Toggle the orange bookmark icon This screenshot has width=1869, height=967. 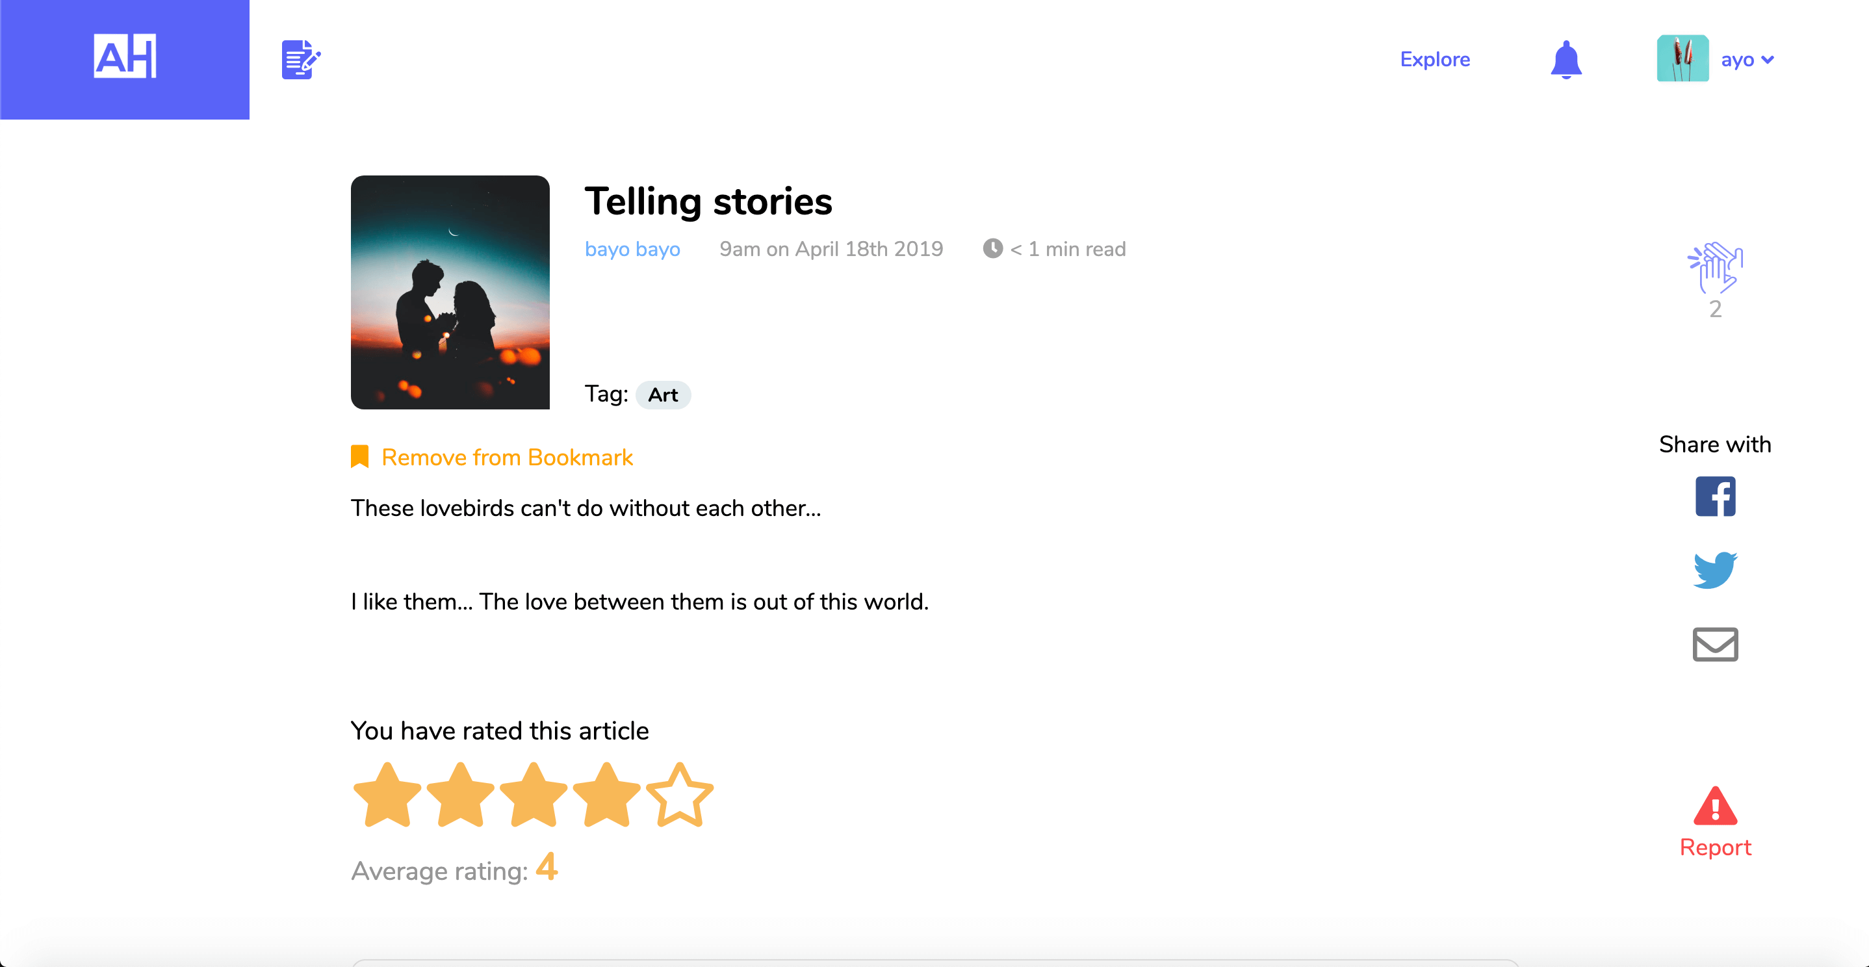(x=360, y=457)
